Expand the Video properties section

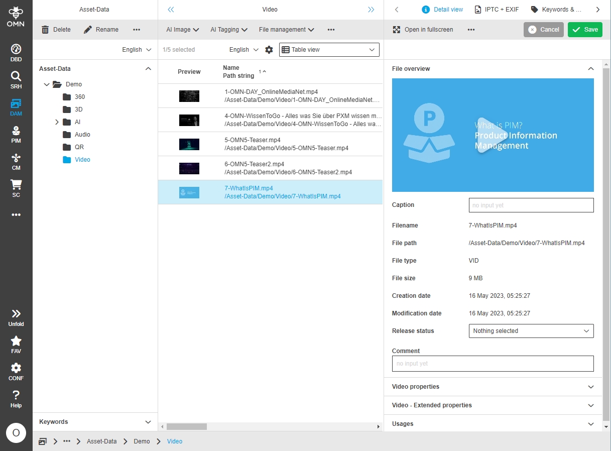[x=493, y=387]
